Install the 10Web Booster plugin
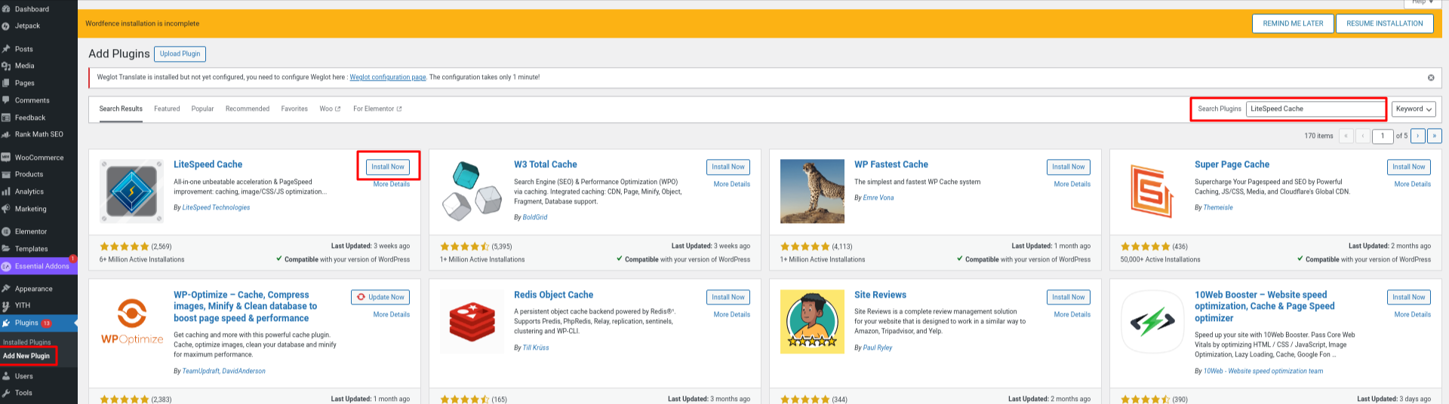Image resolution: width=1449 pixels, height=404 pixels. click(1409, 297)
